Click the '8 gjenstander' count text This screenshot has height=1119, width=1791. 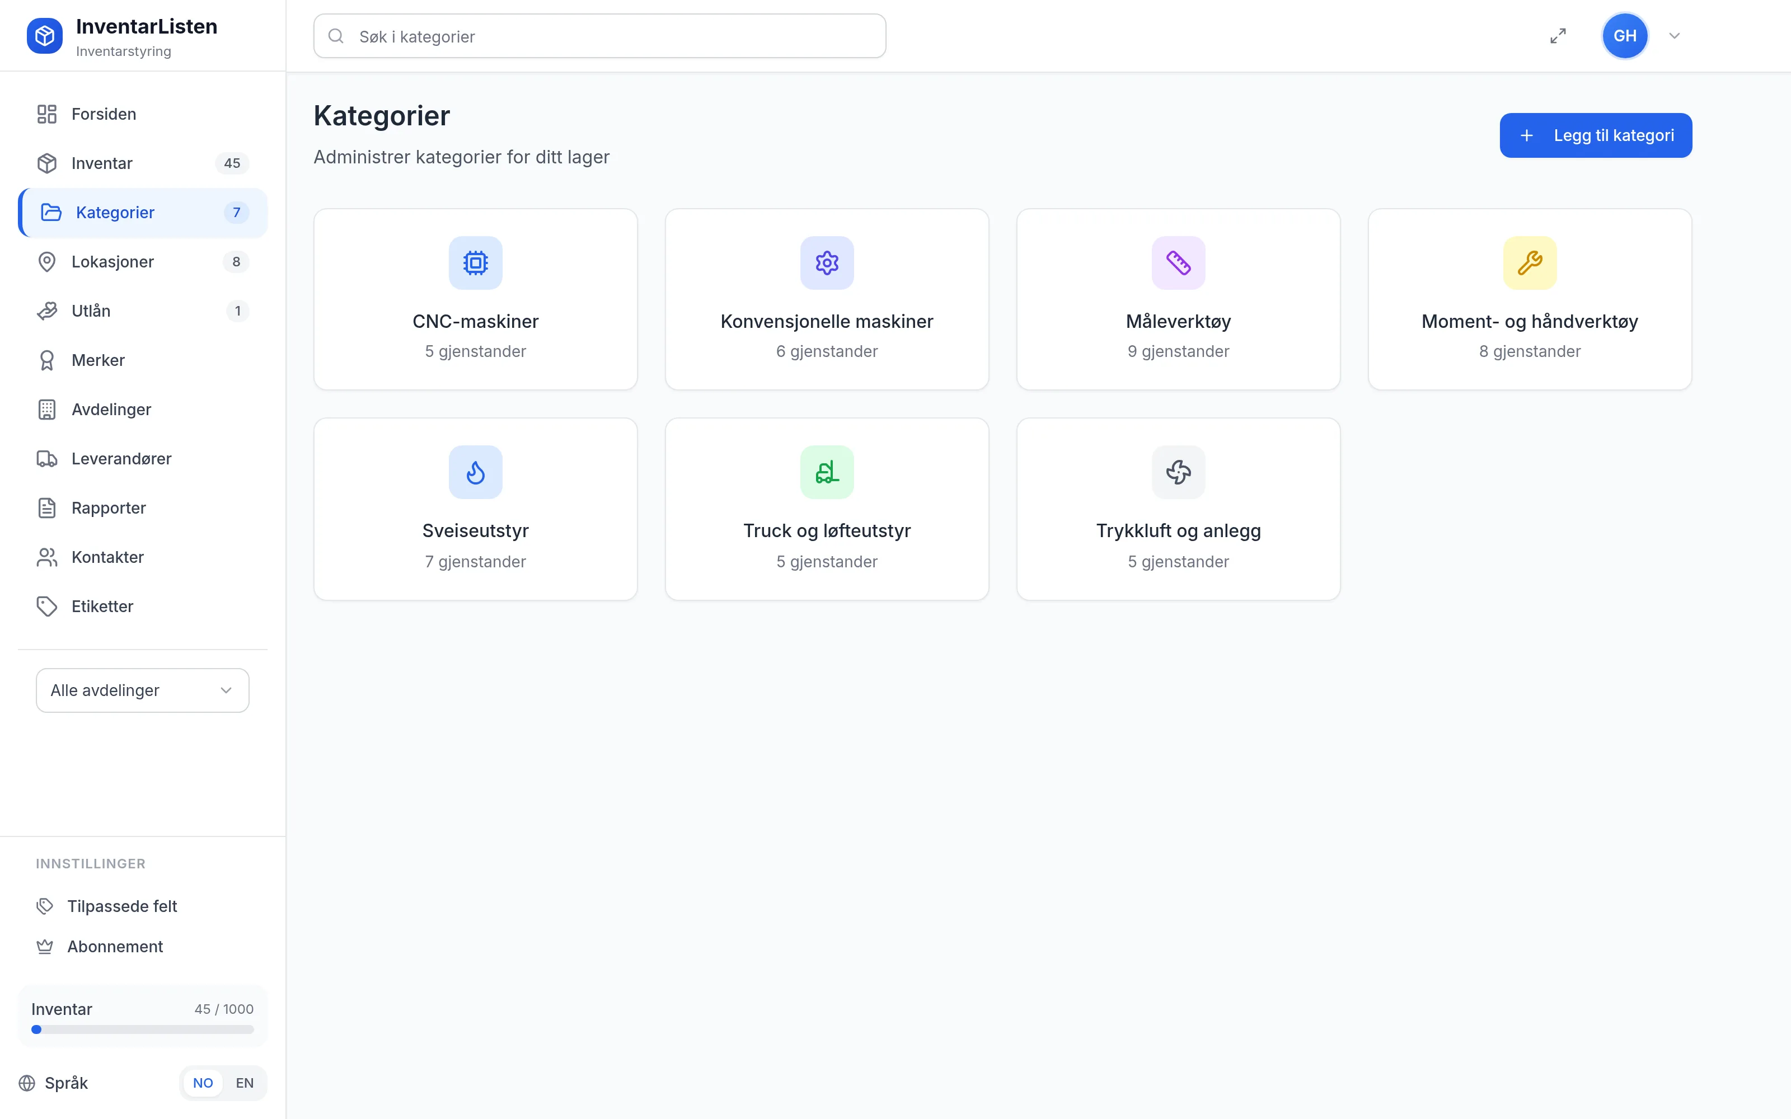click(1530, 351)
